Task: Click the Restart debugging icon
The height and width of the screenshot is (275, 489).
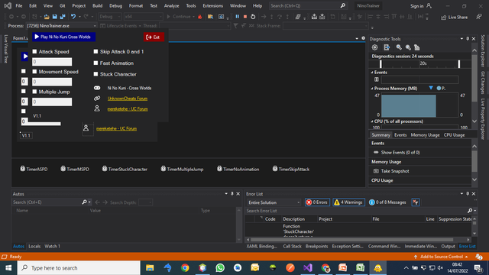Action: click(253, 17)
